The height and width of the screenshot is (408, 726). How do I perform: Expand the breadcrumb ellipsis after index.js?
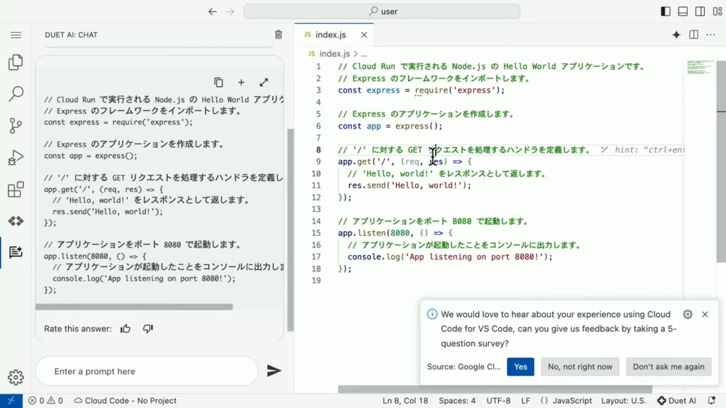click(364, 54)
